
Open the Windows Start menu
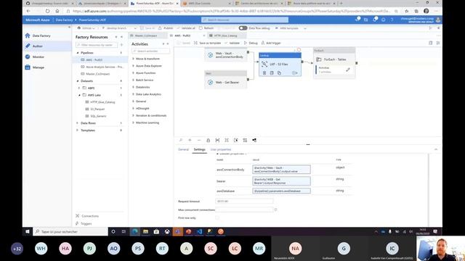click(28, 231)
